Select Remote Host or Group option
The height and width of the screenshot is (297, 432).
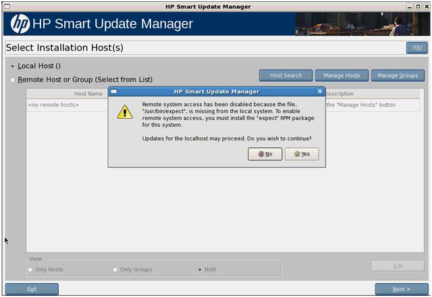13,80
